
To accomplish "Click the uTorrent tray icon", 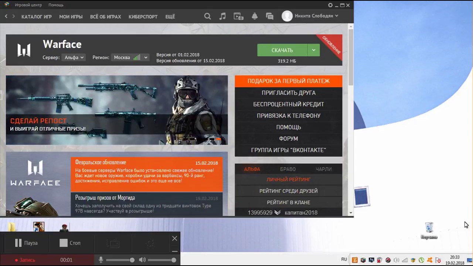I will coord(421,260).
